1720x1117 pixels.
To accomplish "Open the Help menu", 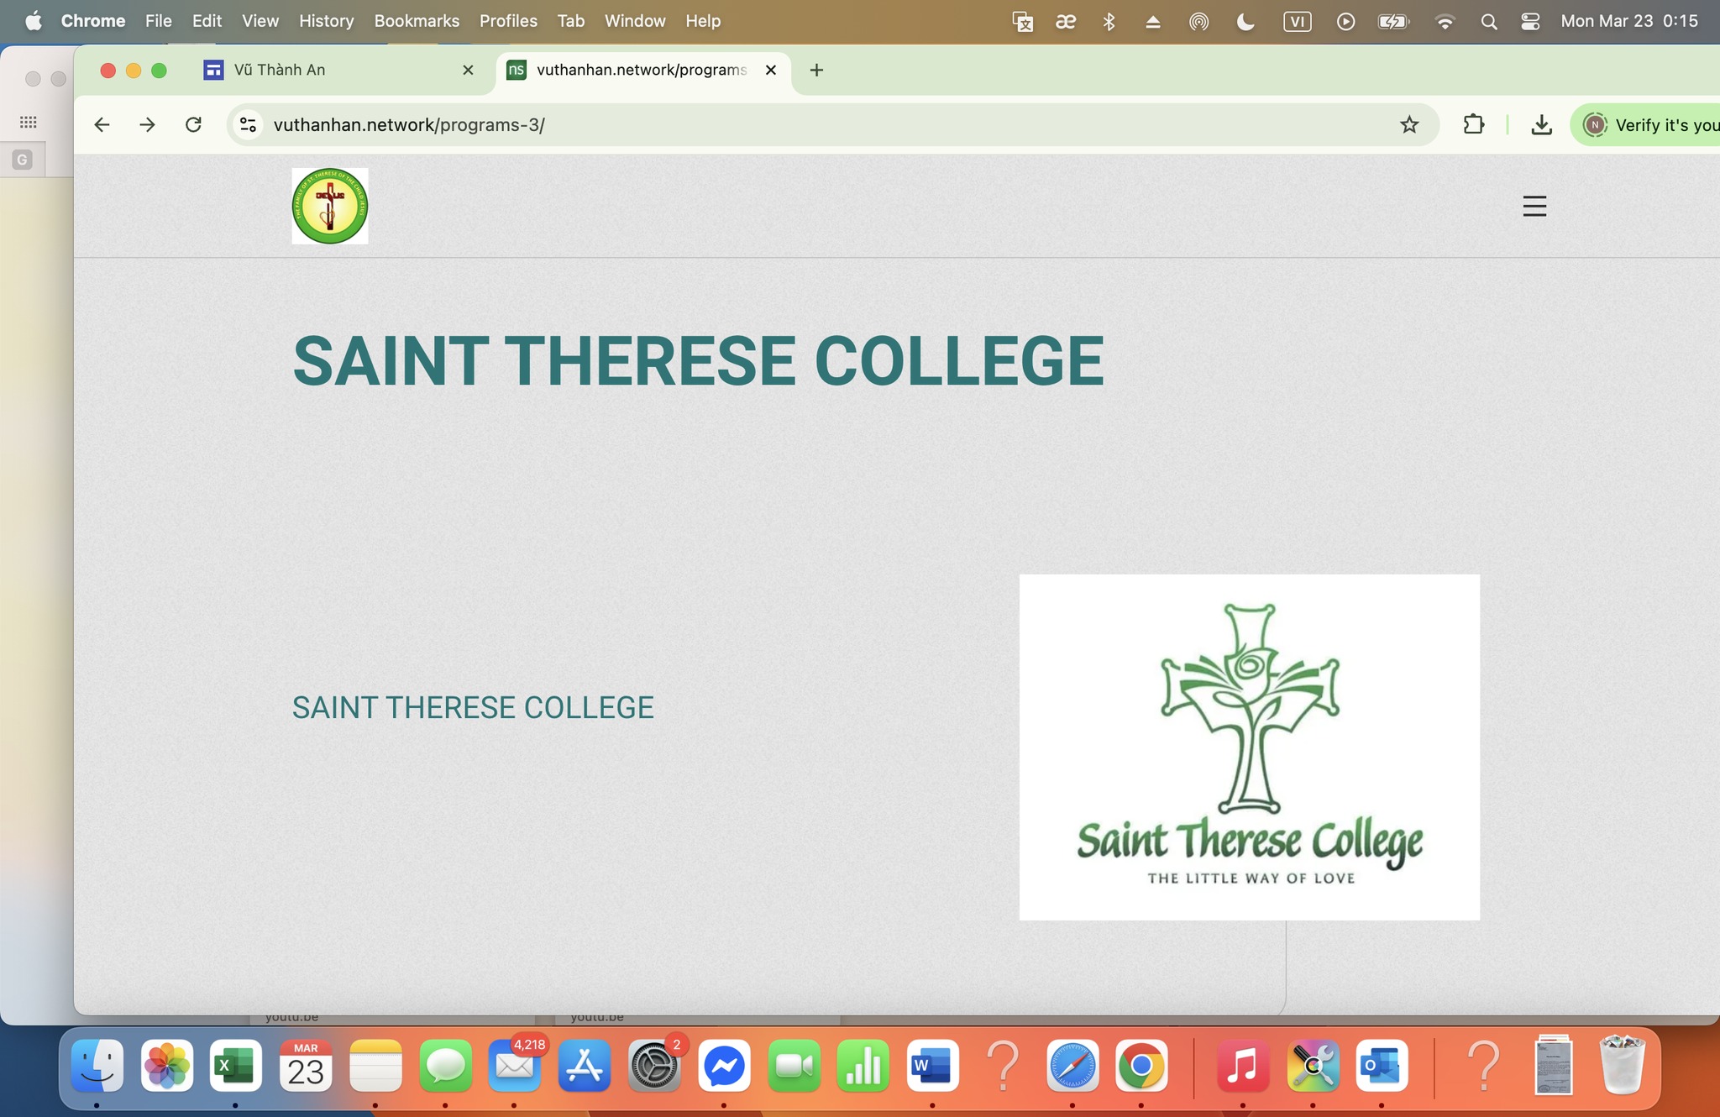I will pyautogui.click(x=703, y=21).
